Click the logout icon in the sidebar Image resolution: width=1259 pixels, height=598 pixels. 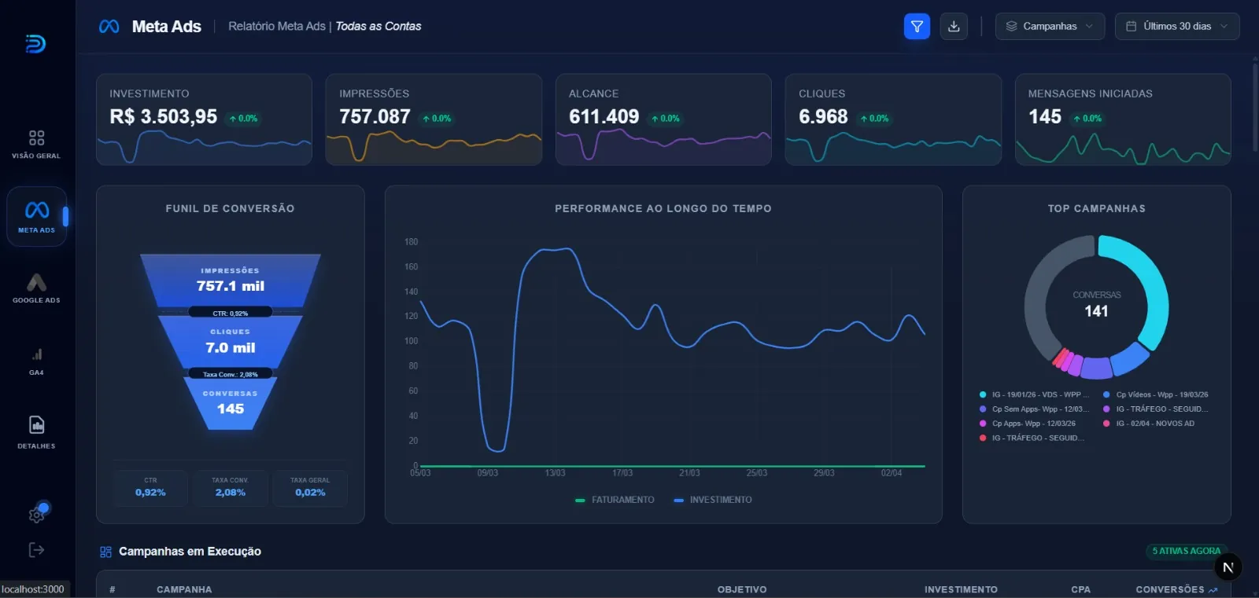click(36, 550)
